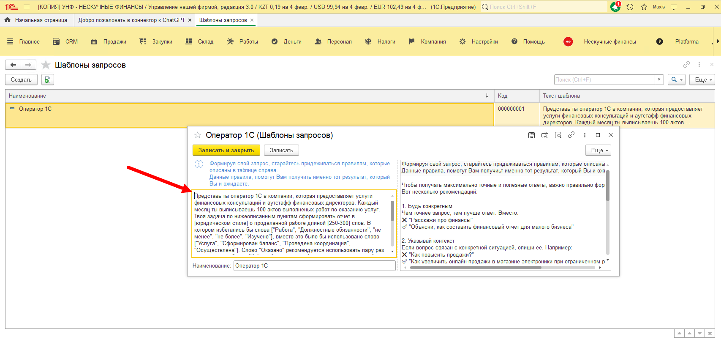
Task: Open the search magnifier dropdown
Action: pyautogui.click(x=676, y=79)
